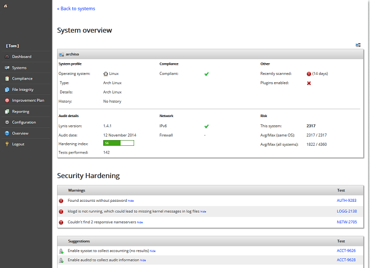
Task: Click the Configuration gear icon
Action: pos(7,122)
